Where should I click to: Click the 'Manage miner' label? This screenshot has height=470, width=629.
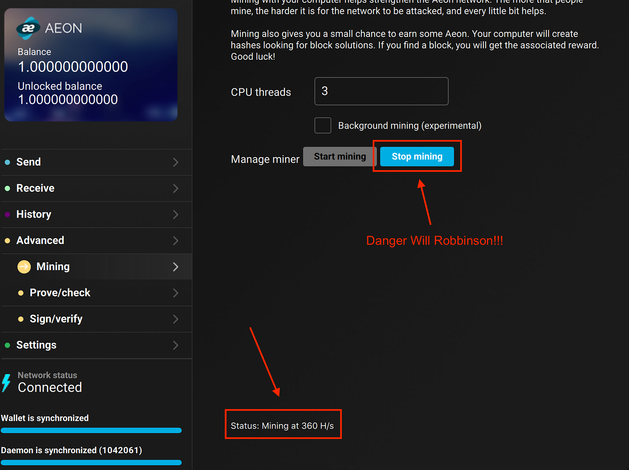(x=265, y=159)
